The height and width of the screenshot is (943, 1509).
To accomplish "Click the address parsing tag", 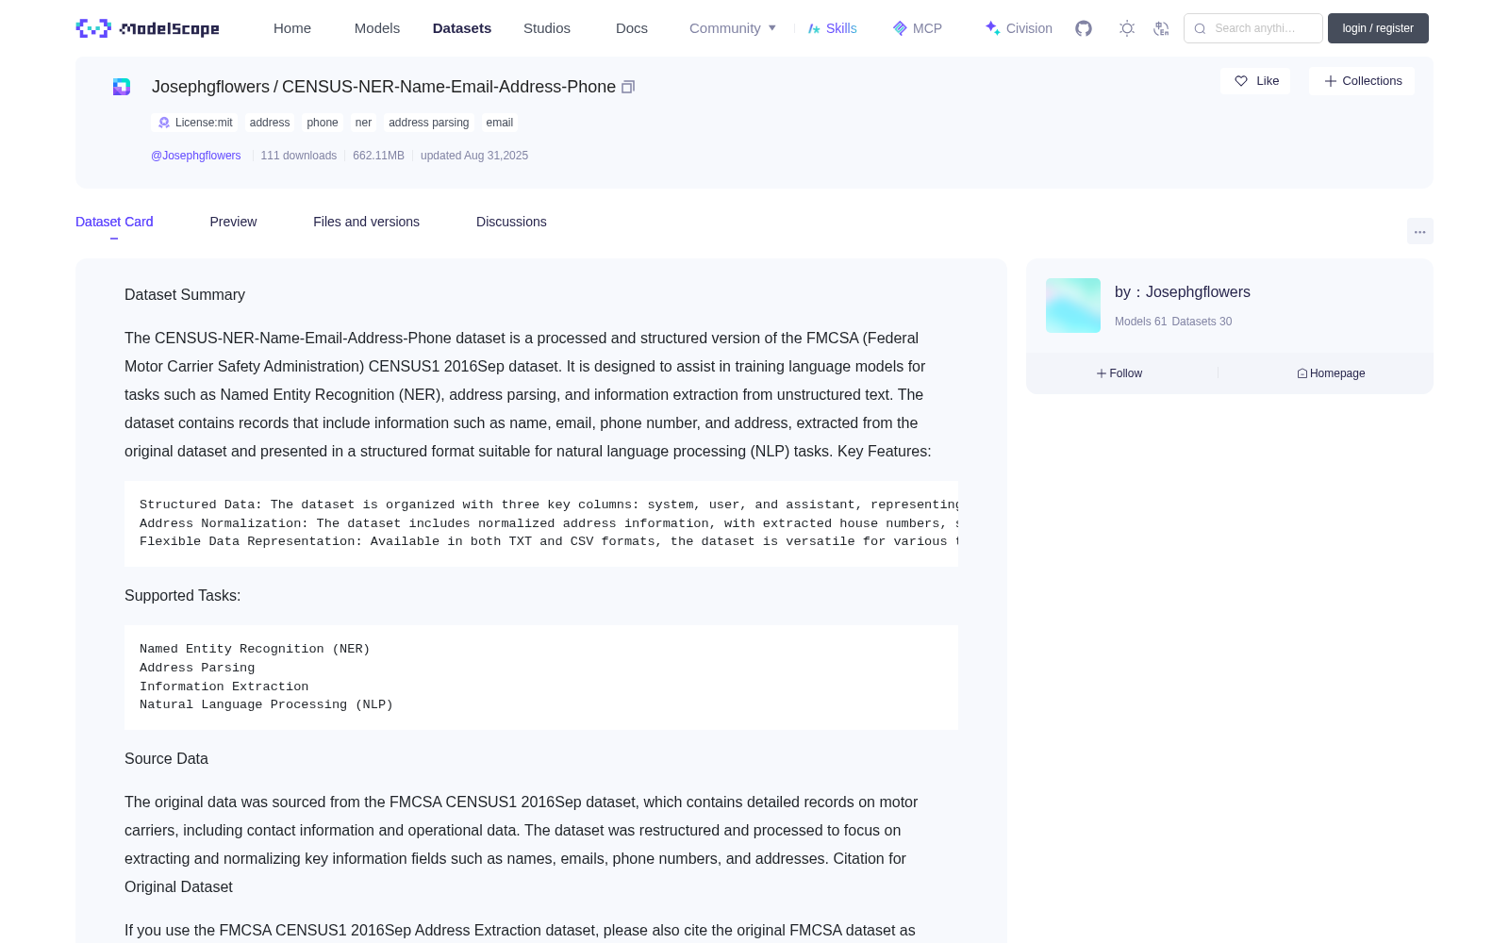I will point(429,123).
